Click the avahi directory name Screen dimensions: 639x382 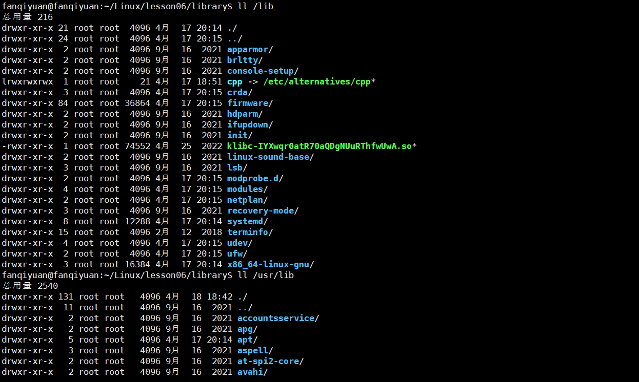tap(250, 372)
